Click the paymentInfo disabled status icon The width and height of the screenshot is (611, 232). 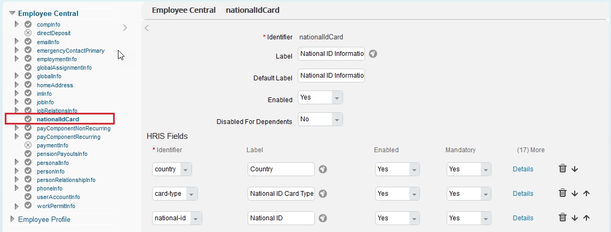[x=28, y=145]
